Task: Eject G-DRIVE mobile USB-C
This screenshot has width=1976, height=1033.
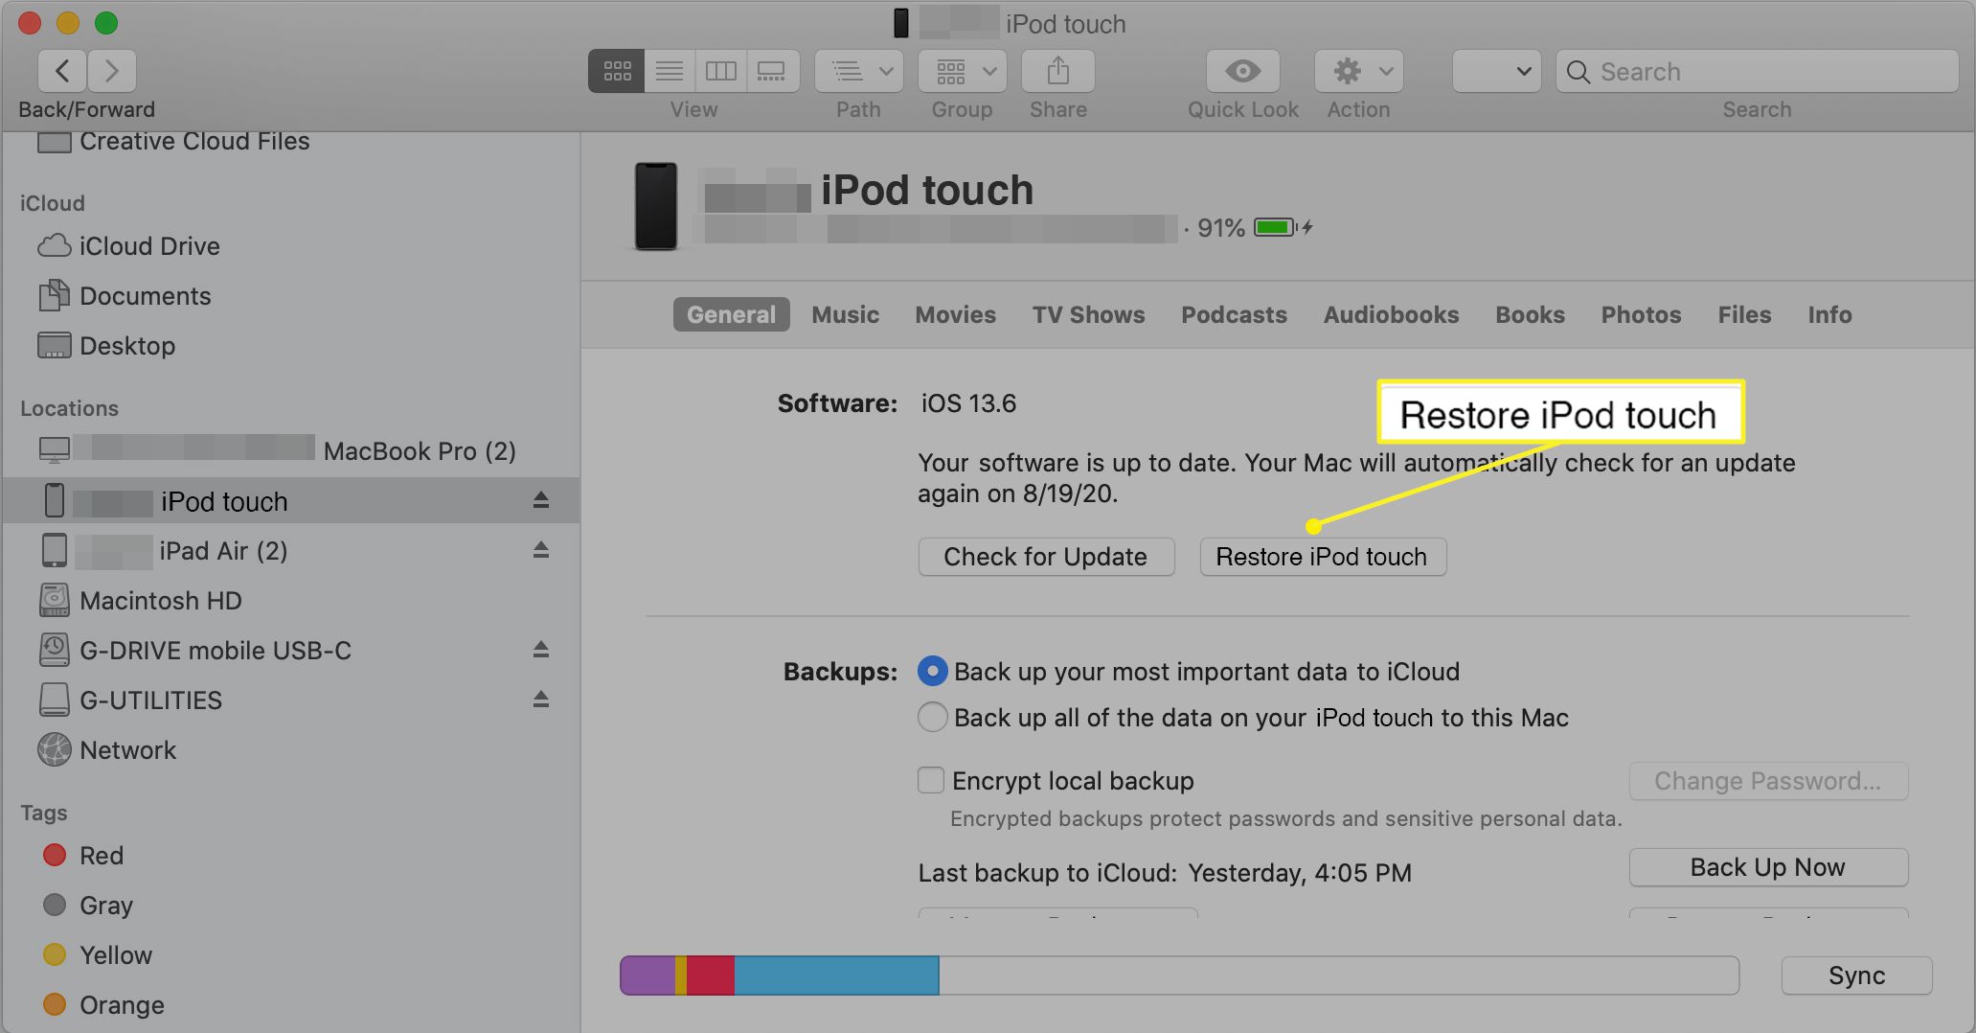Action: (x=541, y=650)
